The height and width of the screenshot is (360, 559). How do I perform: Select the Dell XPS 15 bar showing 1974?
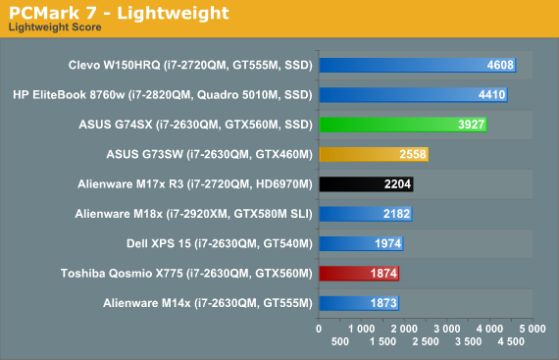click(x=362, y=244)
